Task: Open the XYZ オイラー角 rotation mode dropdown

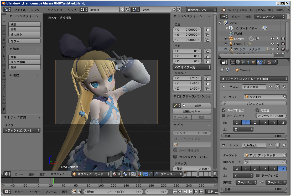Action: [x=192, y=67]
